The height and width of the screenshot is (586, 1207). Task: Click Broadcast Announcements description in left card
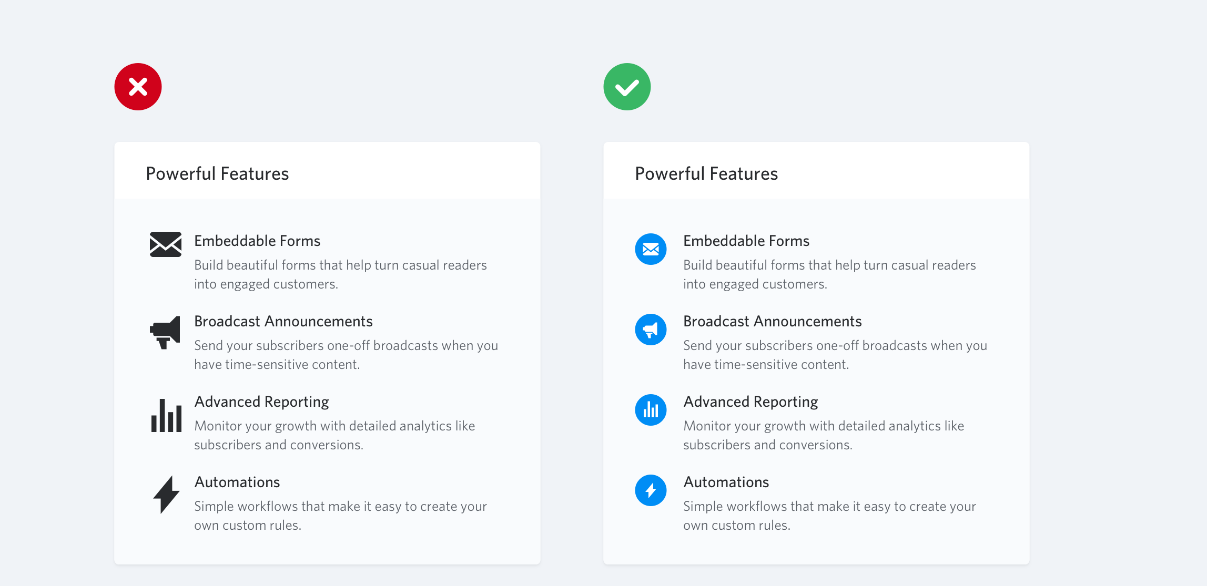[346, 355]
